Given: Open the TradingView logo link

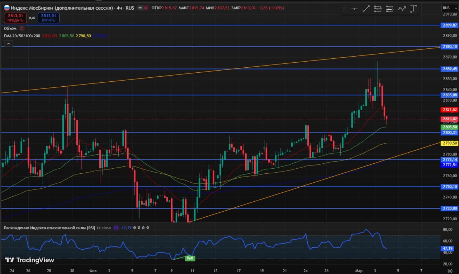Looking at the screenshot, I should 30,260.
